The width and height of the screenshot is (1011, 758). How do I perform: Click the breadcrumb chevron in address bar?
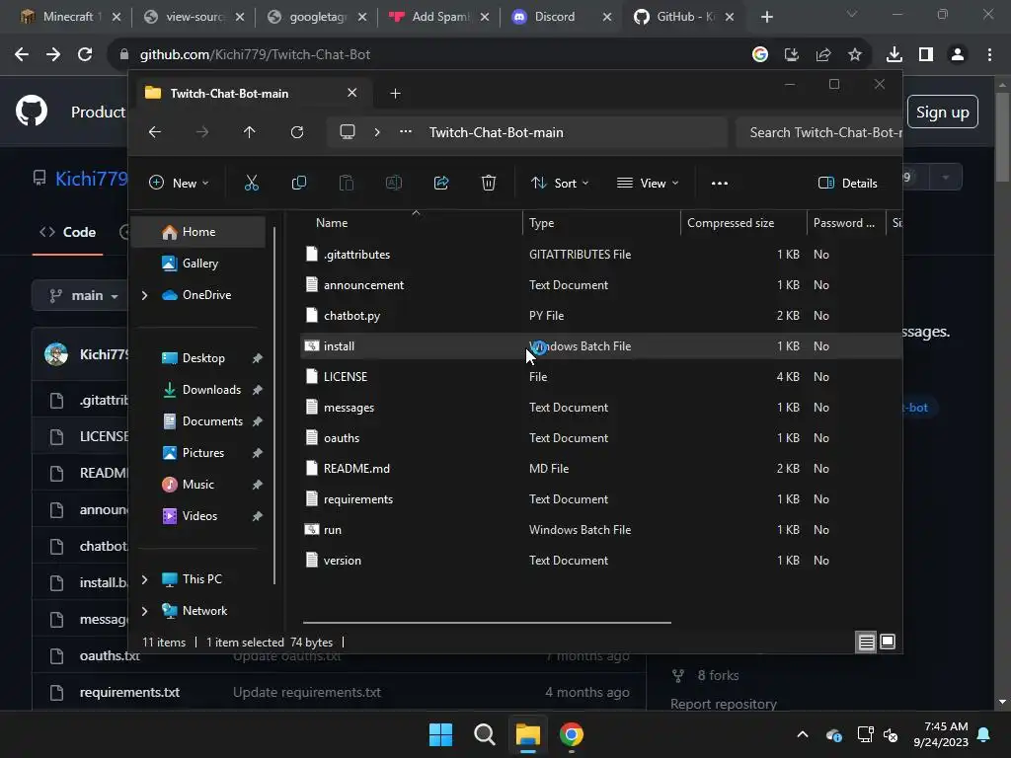point(377,132)
